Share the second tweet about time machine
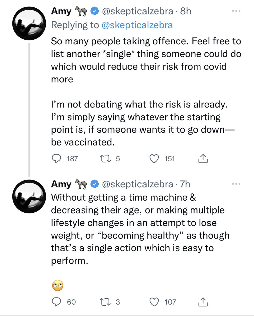Image resolution: width=254 pixels, height=317 pixels. click(x=203, y=302)
